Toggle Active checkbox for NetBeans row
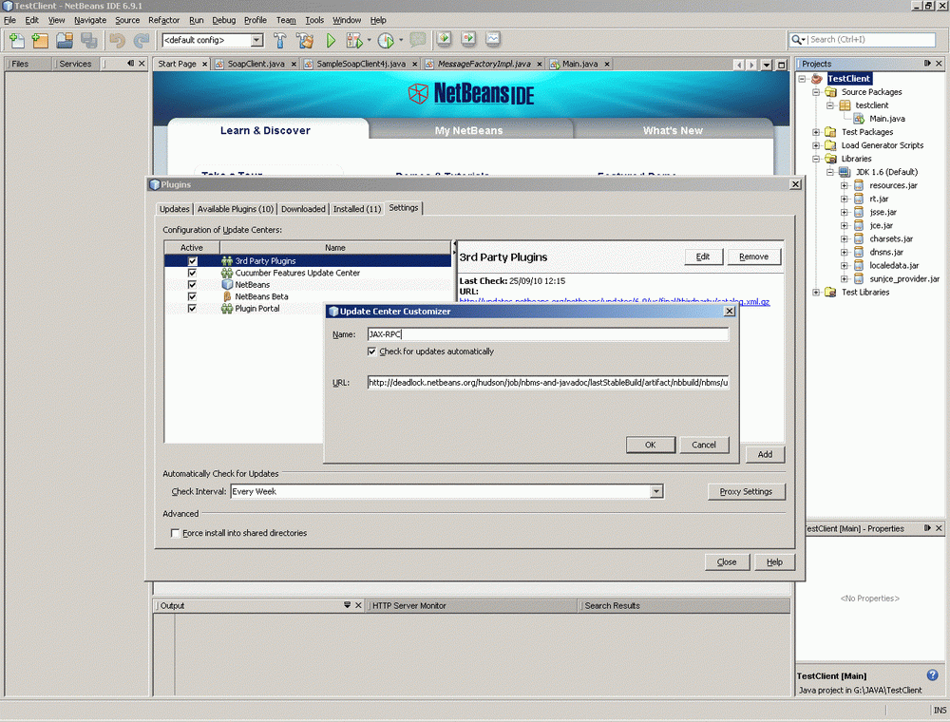 click(x=192, y=285)
